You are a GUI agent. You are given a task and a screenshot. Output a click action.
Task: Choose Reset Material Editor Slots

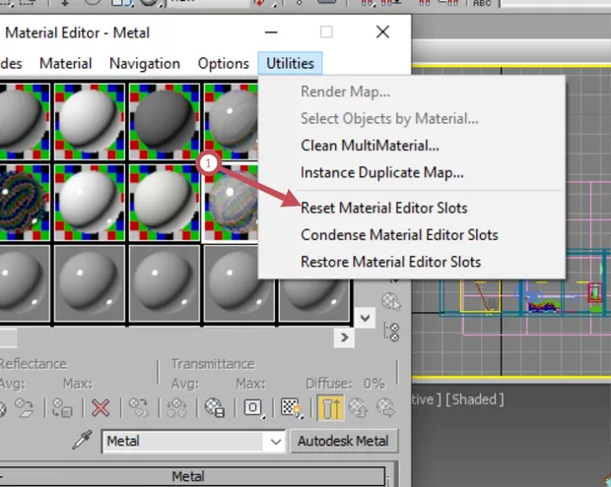click(383, 208)
